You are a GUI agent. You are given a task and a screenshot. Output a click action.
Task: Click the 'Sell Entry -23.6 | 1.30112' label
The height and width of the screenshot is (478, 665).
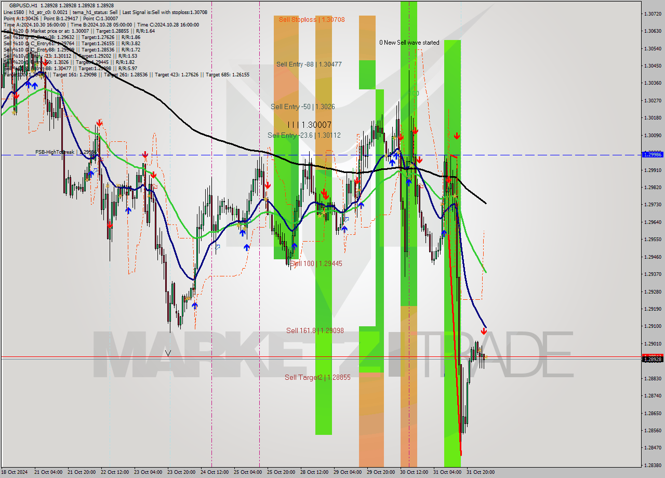pos(304,136)
